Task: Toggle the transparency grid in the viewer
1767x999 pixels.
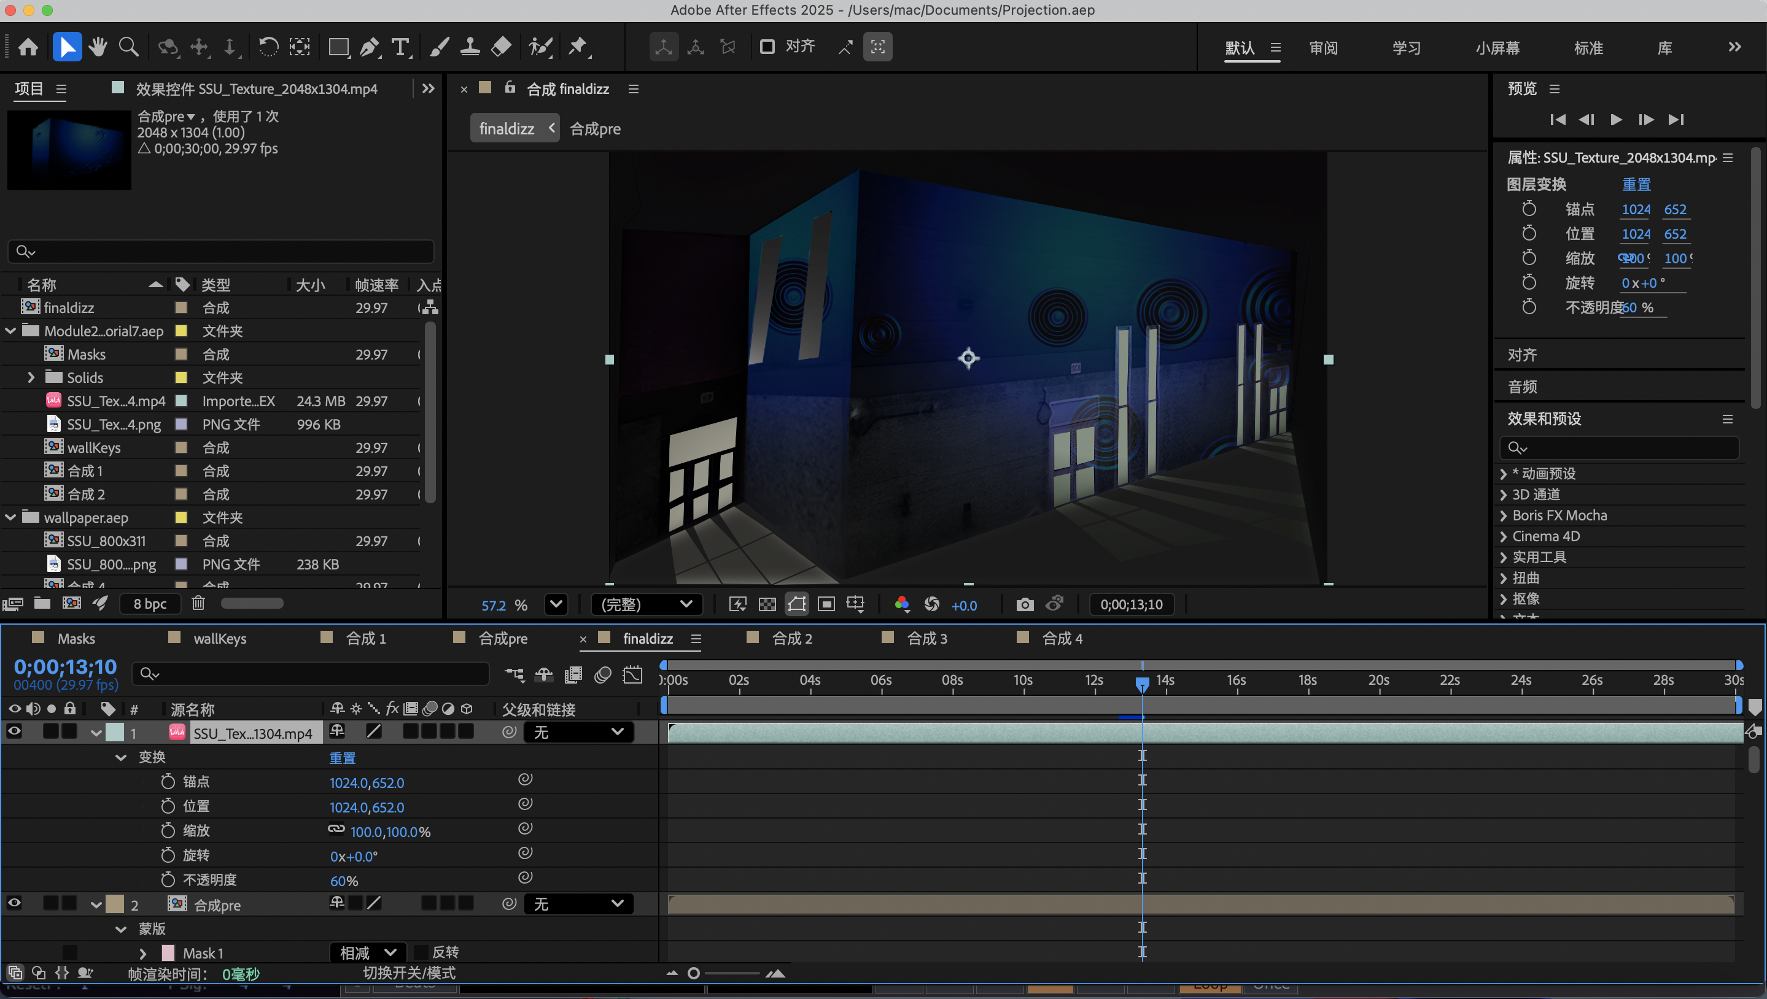Action: [767, 604]
